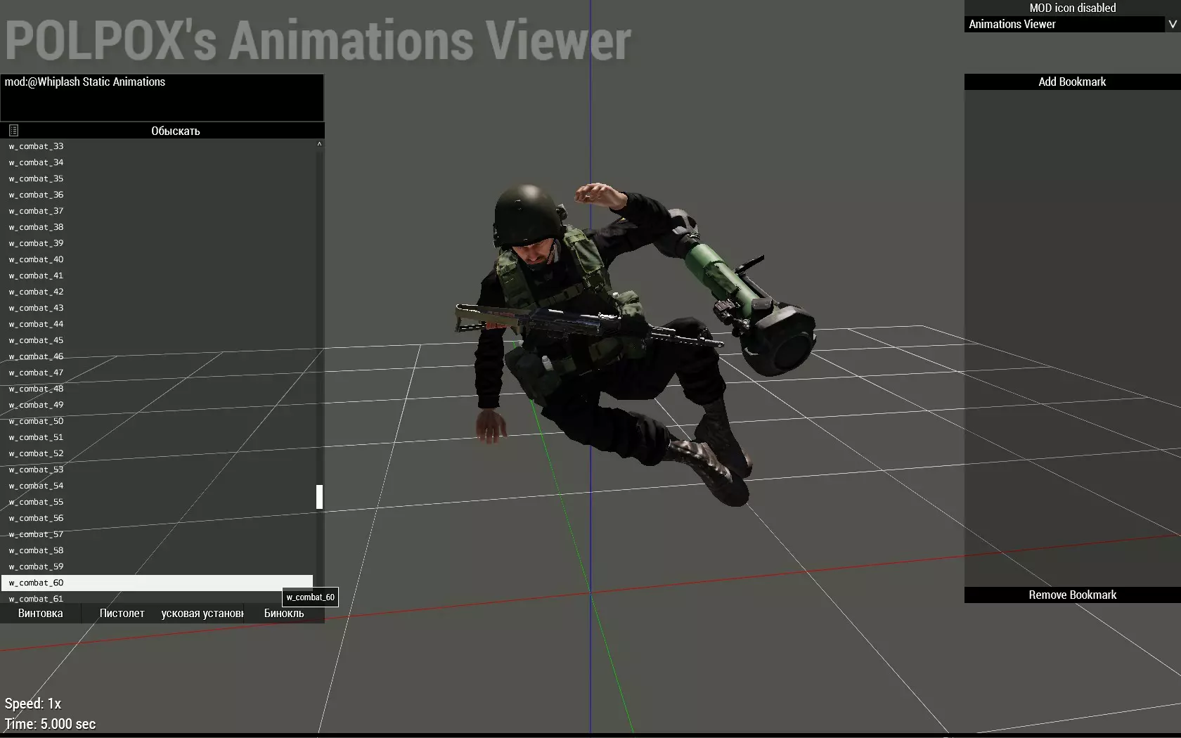Select animation w_combat_55

(x=157, y=502)
